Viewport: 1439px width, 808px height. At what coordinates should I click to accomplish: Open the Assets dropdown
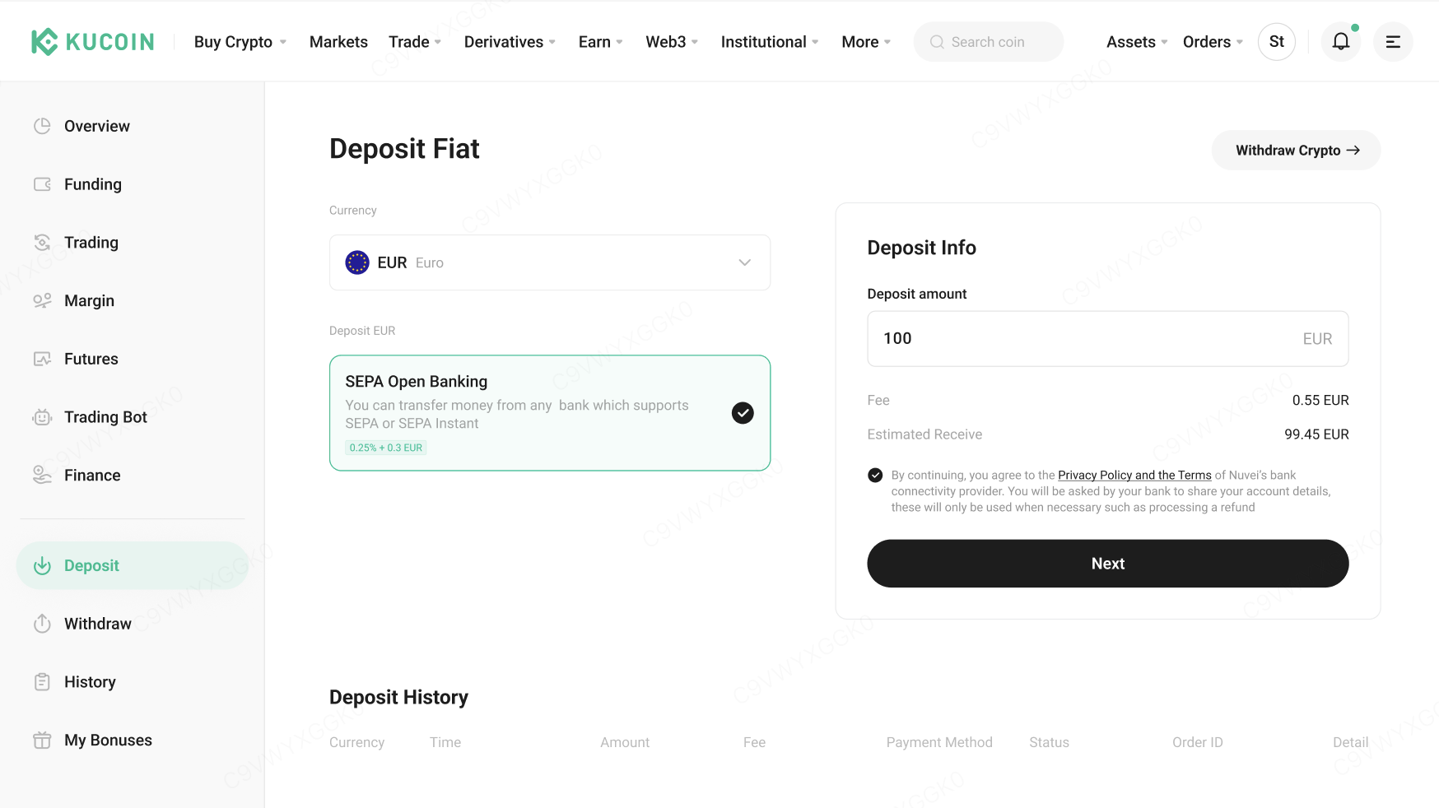[x=1136, y=42]
